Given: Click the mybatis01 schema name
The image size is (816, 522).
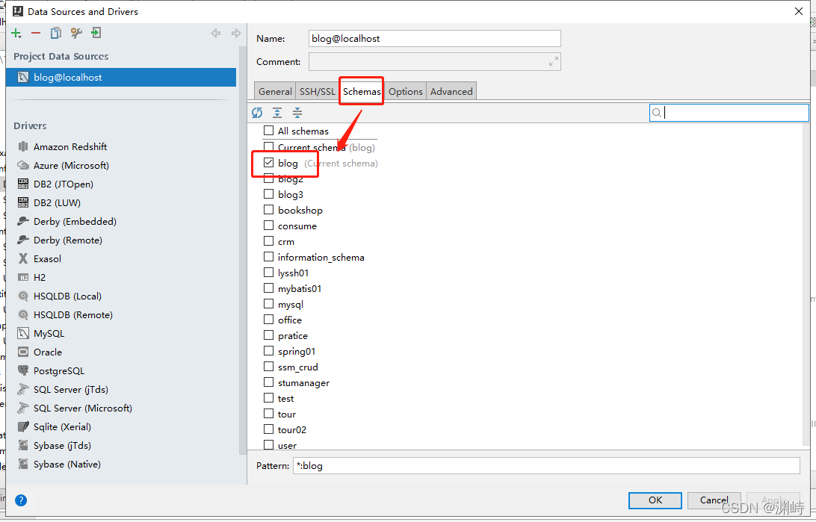Looking at the screenshot, I should (x=299, y=288).
